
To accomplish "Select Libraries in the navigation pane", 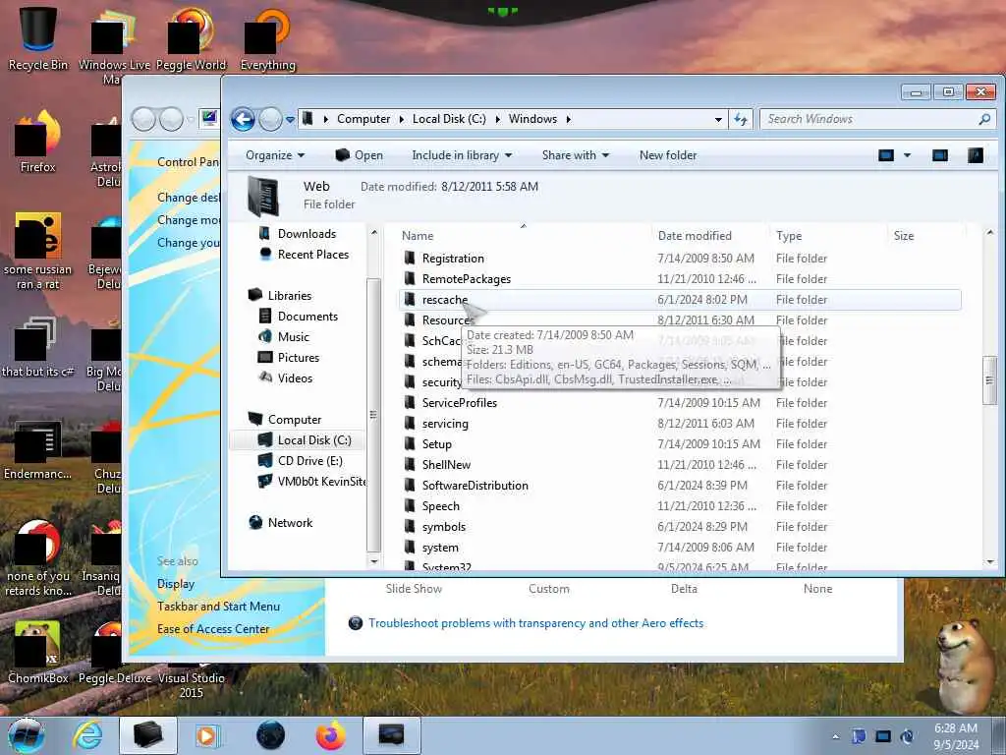I will [x=290, y=295].
